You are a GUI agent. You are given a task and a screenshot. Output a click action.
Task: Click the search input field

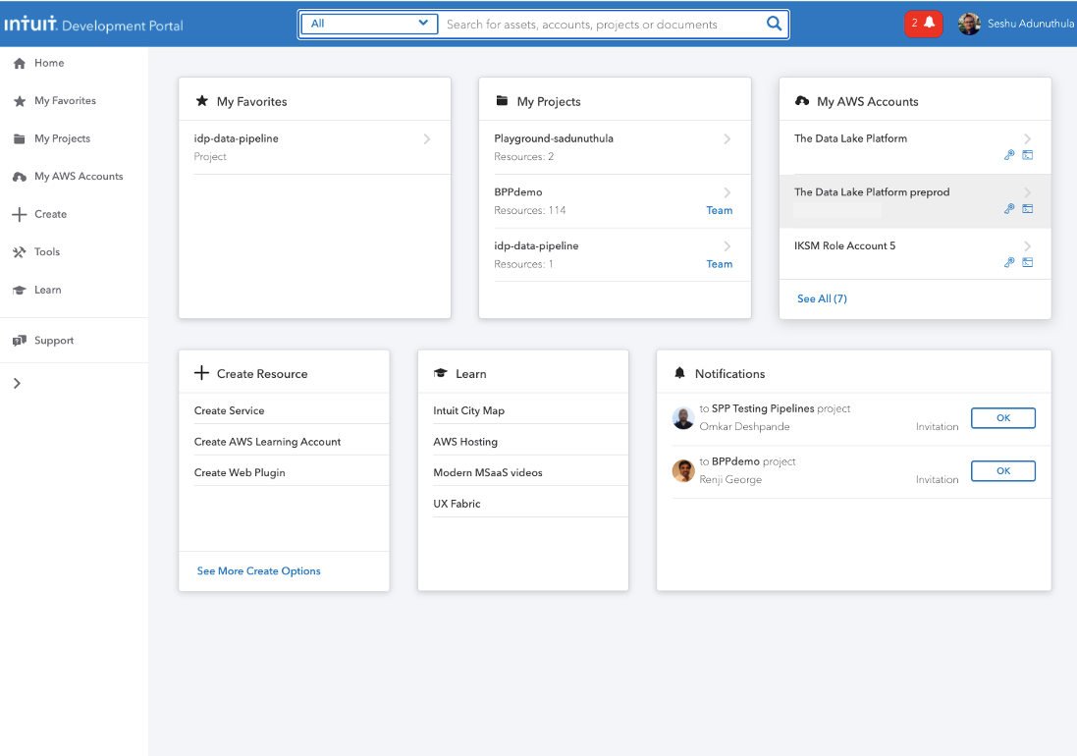(603, 24)
